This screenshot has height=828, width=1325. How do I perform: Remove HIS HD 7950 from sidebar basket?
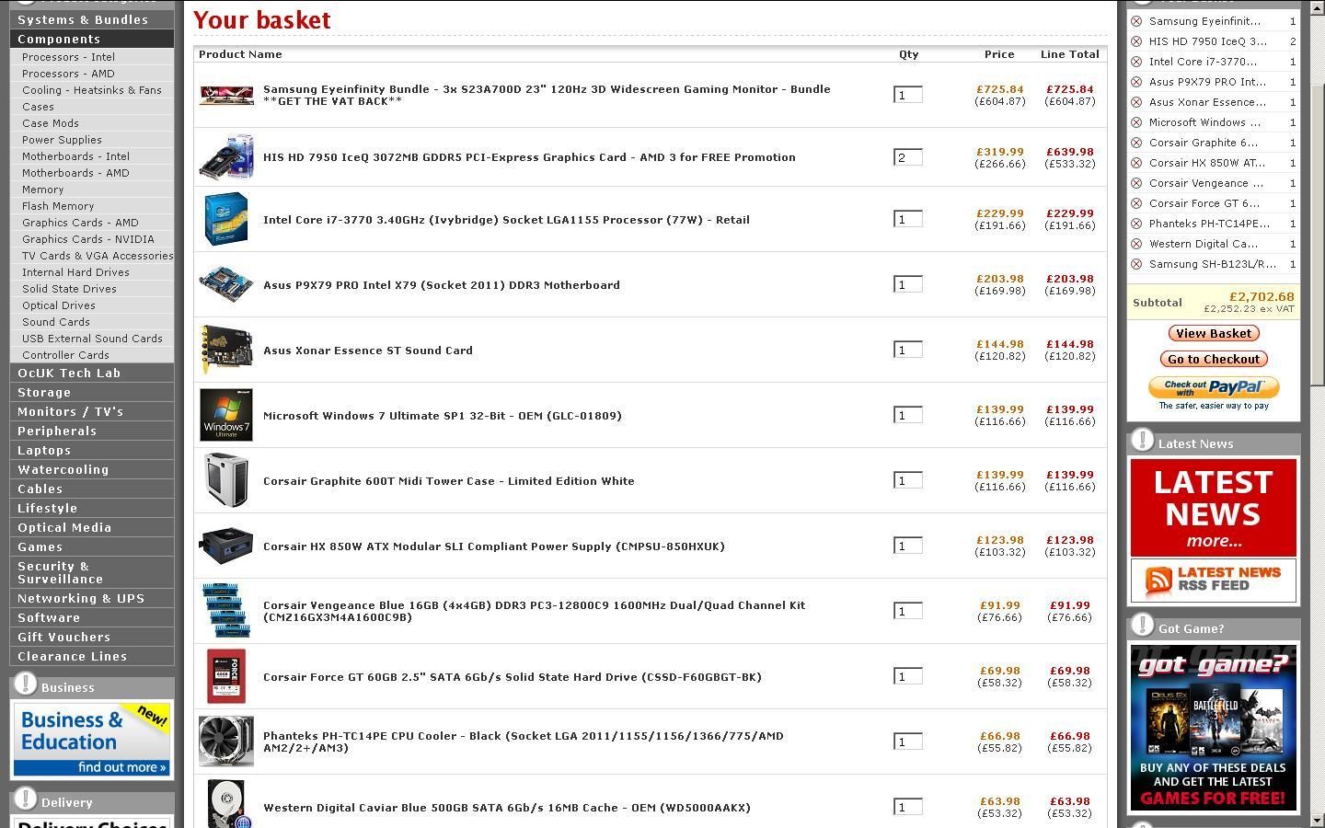[x=1136, y=41]
